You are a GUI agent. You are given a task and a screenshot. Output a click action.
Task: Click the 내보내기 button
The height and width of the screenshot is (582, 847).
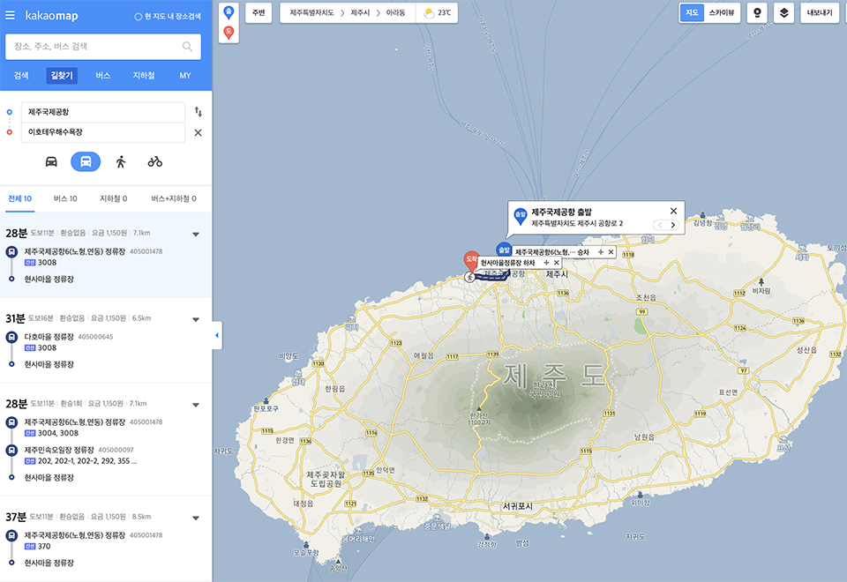(x=820, y=13)
